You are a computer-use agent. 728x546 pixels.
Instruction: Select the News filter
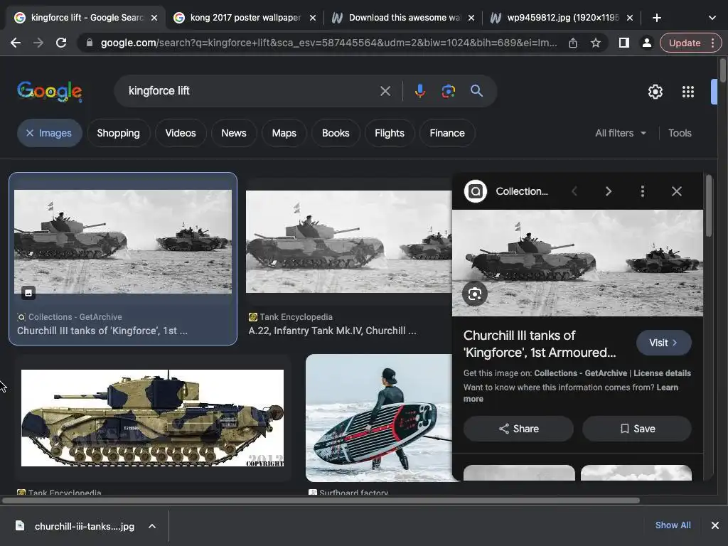[x=233, y=133]
